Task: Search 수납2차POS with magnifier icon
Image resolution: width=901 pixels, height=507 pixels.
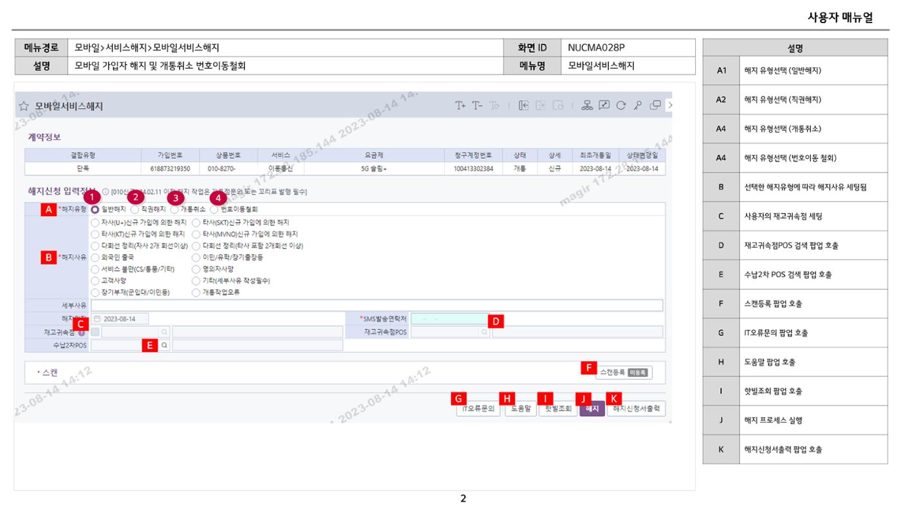Action: (165, 346)
